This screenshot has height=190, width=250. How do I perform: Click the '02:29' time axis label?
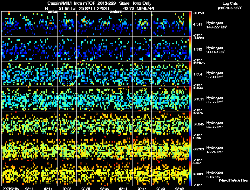[x=86, y=188]
